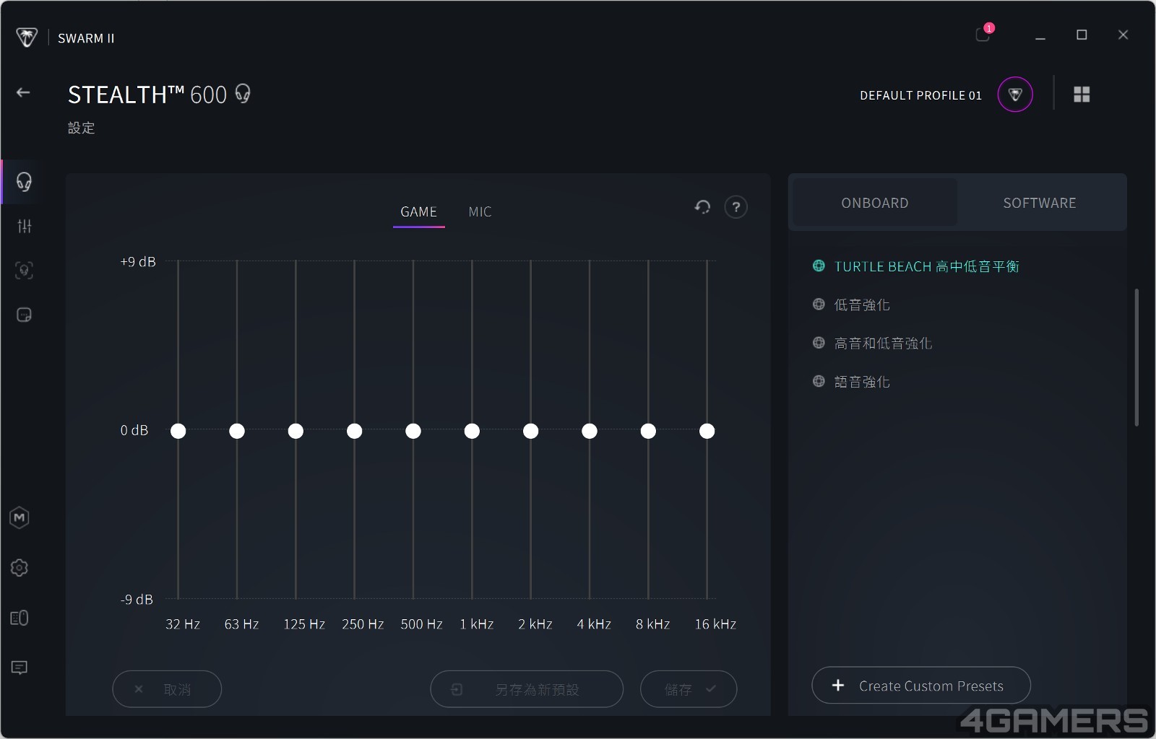Click the DEFAULT PROFILE 01 label

pos(920,95)
